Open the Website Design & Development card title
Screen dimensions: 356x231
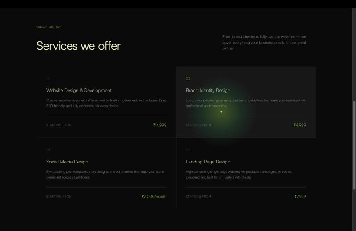[x=79, y=90]
